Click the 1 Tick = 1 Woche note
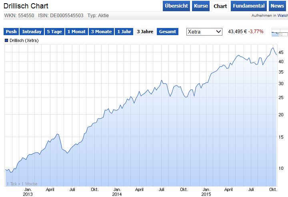 [22, 184]
